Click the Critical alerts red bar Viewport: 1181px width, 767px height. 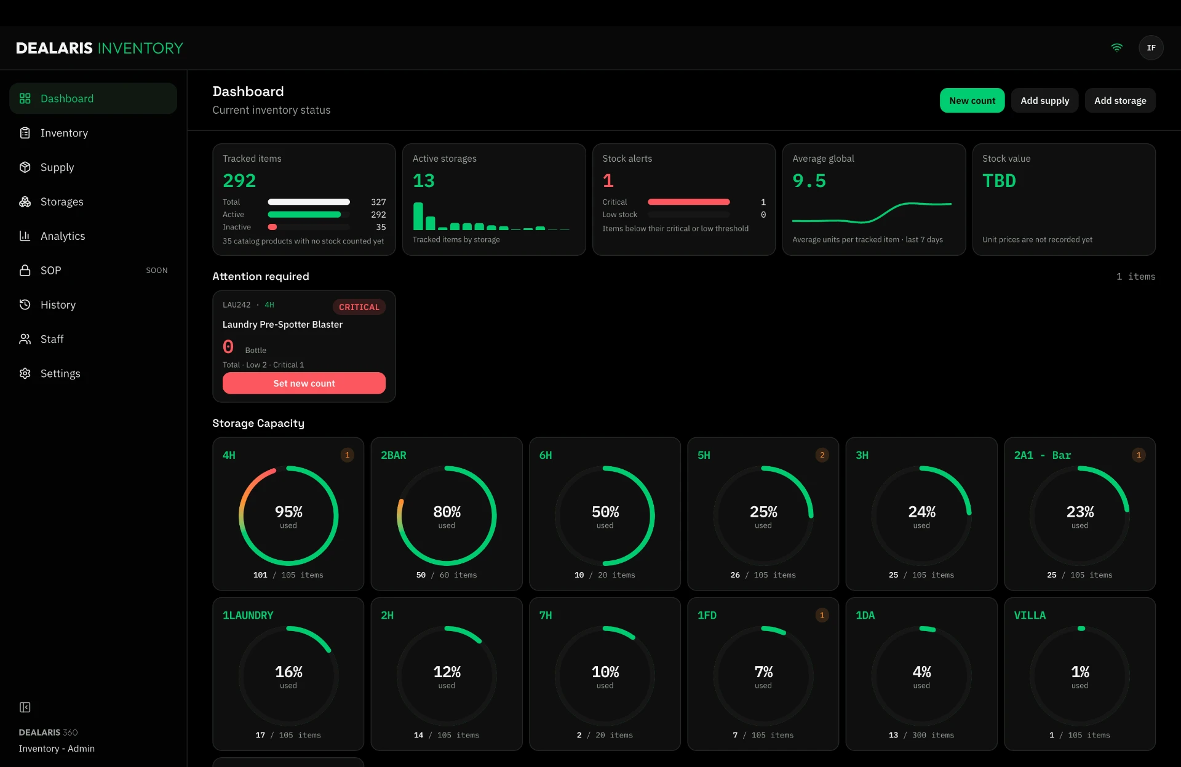689,202
